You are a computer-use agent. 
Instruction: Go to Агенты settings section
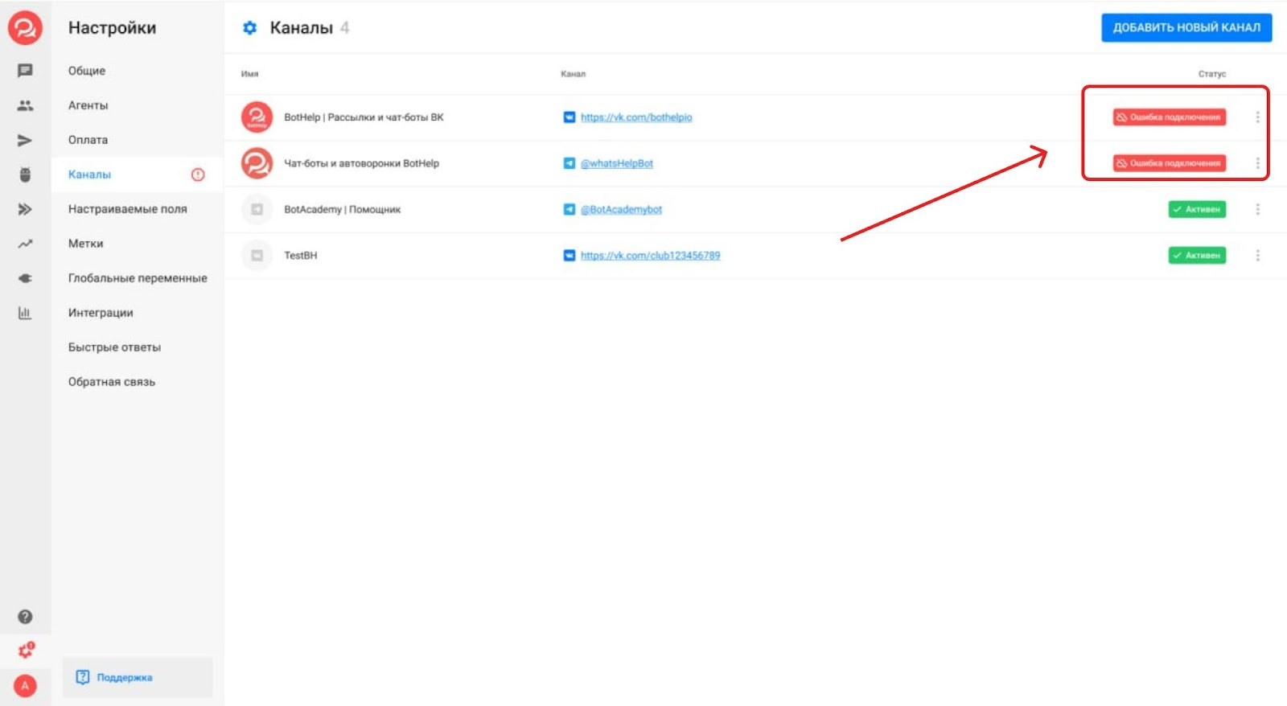point(88,105)
